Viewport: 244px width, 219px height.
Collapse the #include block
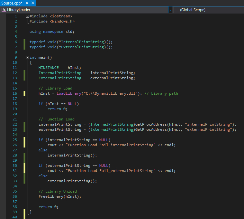point(27,16)
